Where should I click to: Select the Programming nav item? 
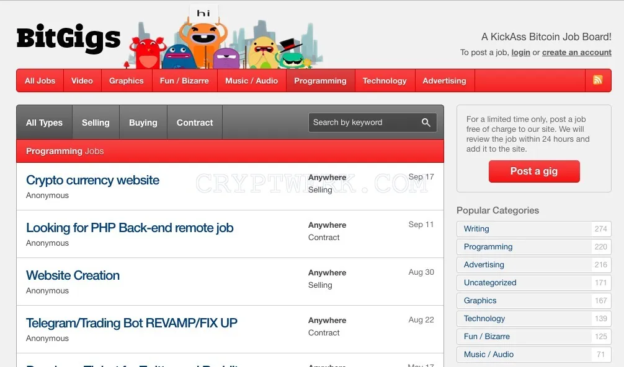click(x=320, y=80)
